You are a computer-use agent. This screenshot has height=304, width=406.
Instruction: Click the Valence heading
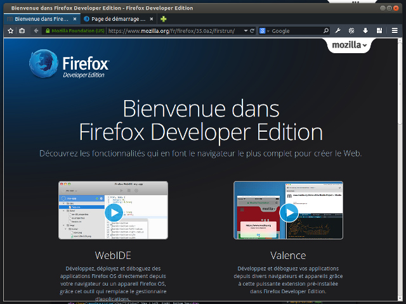coord(288,255)
